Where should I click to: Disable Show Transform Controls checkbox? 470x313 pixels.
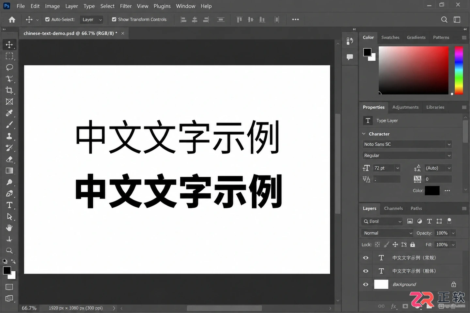pos(114,20)
